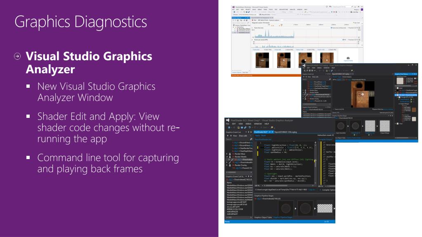Toggle Frame time (milliseconds) checkbox
The image size is (422, 237).
coord(331,28)
